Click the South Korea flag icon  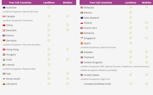tap(4, 79)
